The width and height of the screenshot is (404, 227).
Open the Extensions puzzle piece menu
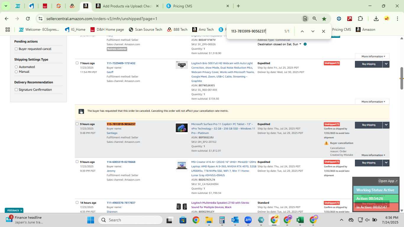pyautogui.click(x=360, y=19)
